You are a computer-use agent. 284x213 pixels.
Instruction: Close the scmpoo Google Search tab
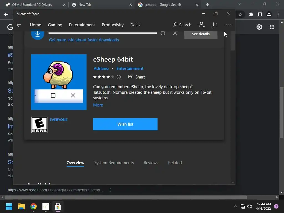(197, 5)
